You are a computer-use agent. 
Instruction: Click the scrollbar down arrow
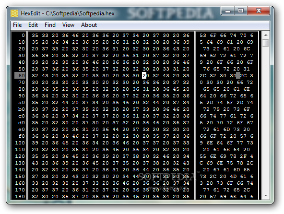(x=266, y=196)
